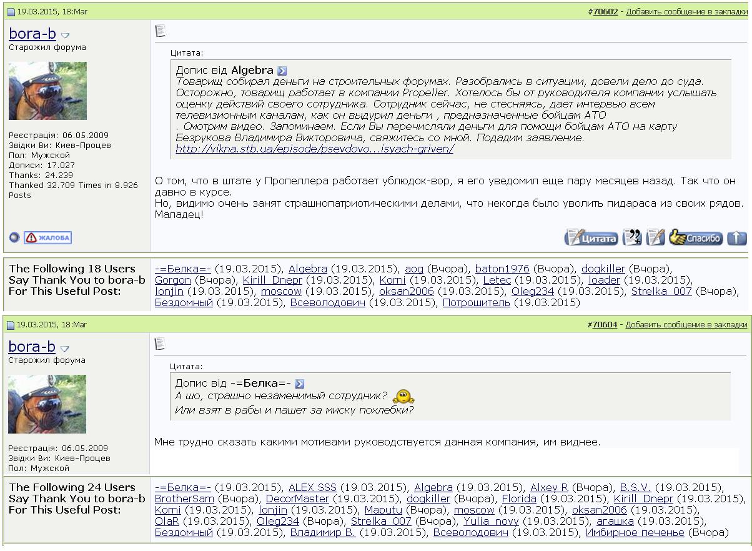The image size is (752, 551).
Task: Open агашка user profile link
Action: tap(615, 521)
